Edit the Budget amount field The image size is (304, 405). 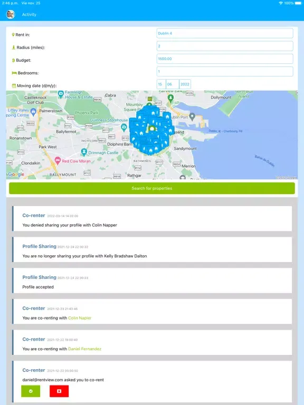click(225, 59)
